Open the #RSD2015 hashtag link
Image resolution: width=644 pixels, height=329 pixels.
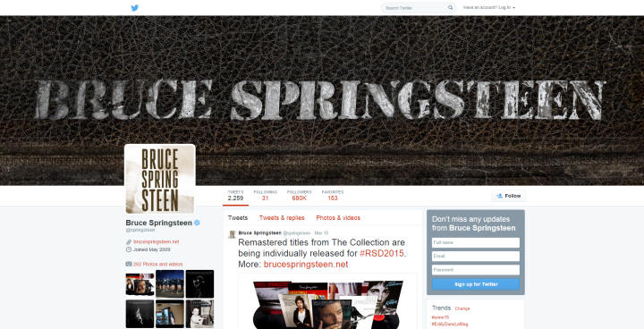point(382,253)
